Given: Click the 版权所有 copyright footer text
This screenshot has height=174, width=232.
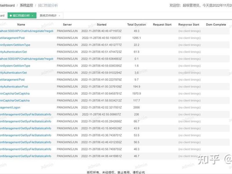Looking at the screenshot, I should 116,172.
